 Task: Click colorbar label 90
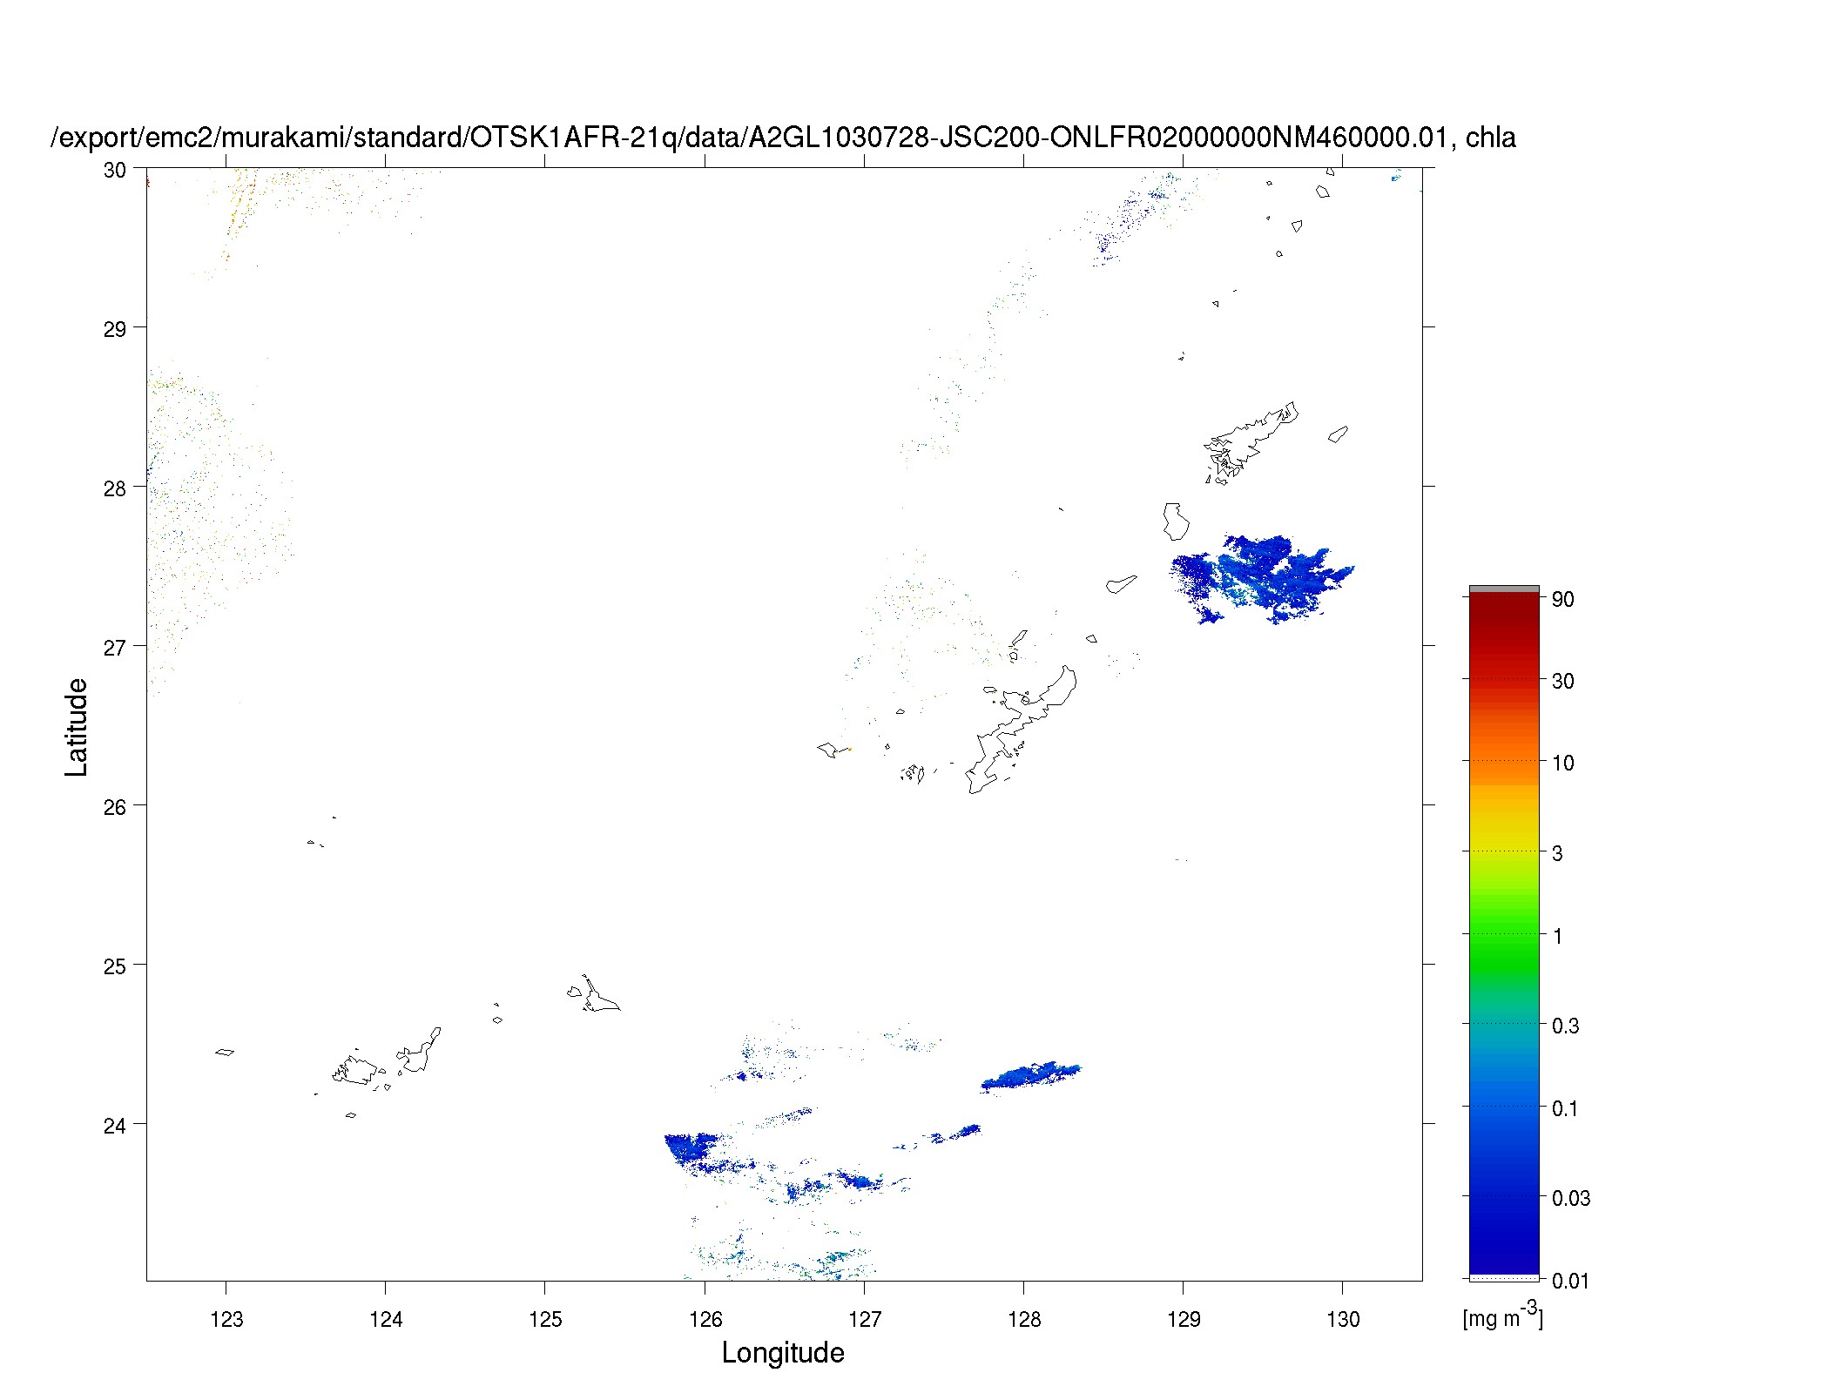click(x=1562, y=599)
